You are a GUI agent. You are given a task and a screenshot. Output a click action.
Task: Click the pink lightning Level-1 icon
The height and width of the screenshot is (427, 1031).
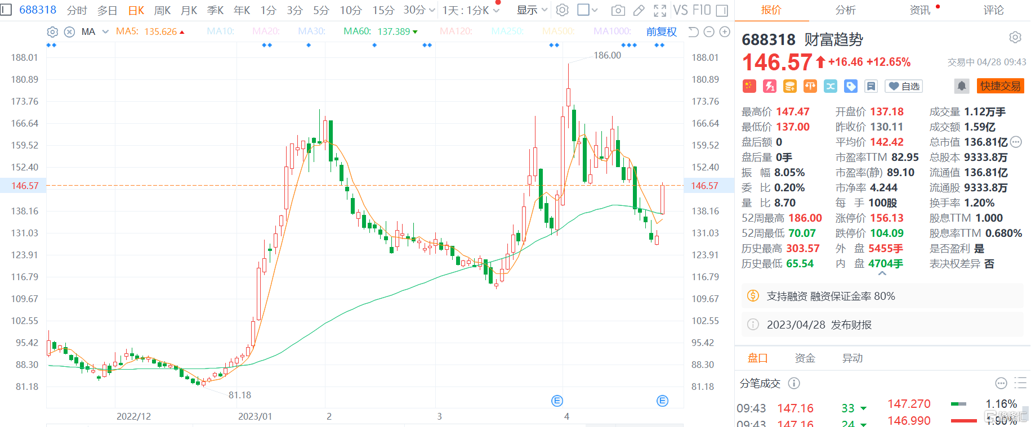click(x=770, y=86)
